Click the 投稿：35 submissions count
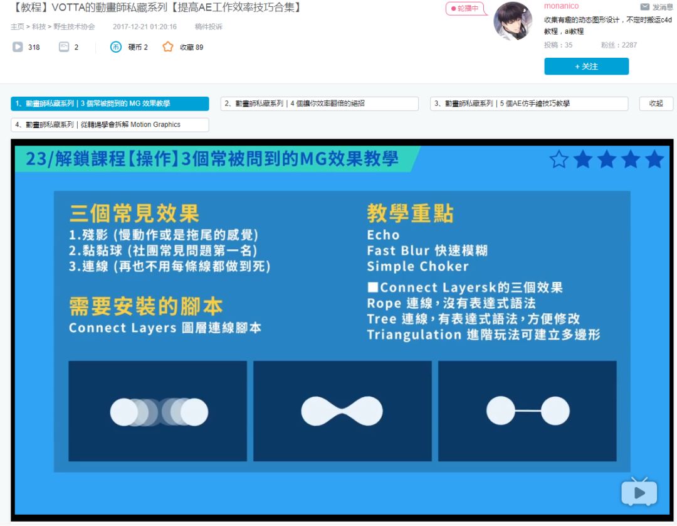677x526 pixels. point(559,45)
